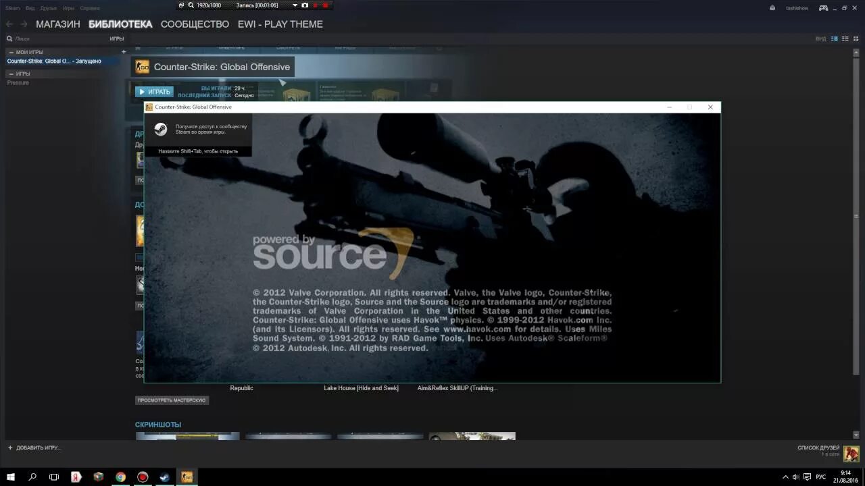865x486 pixels.
Task: Switch the library to list view
Action: [x=844, y=38]
